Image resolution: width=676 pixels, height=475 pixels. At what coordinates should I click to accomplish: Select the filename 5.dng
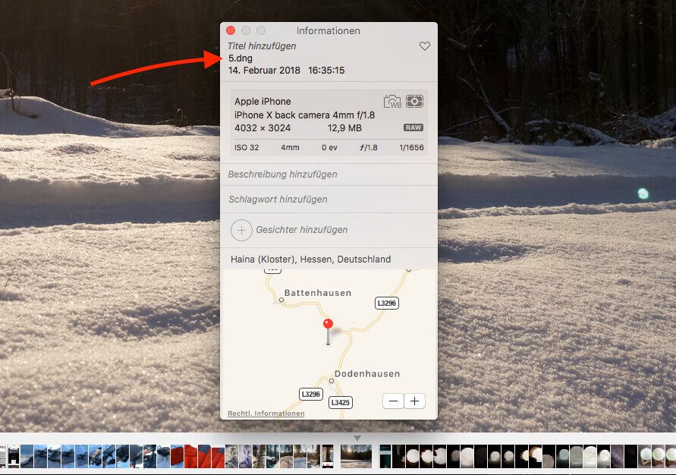(241, 58)
